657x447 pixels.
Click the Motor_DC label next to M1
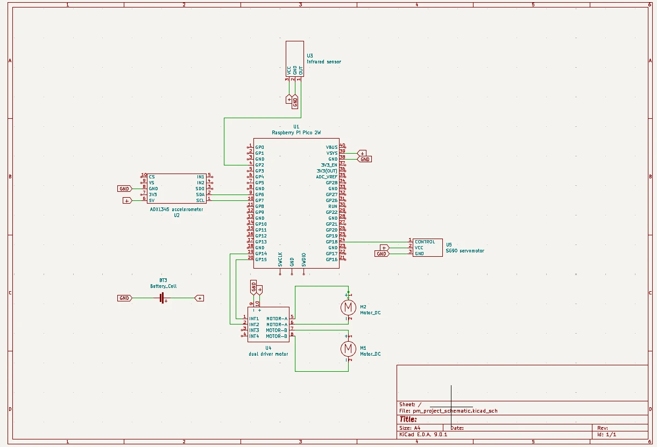click(x=370, y=354)
